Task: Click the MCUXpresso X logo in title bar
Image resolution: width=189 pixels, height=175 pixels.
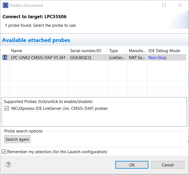Action: [5, 5]
